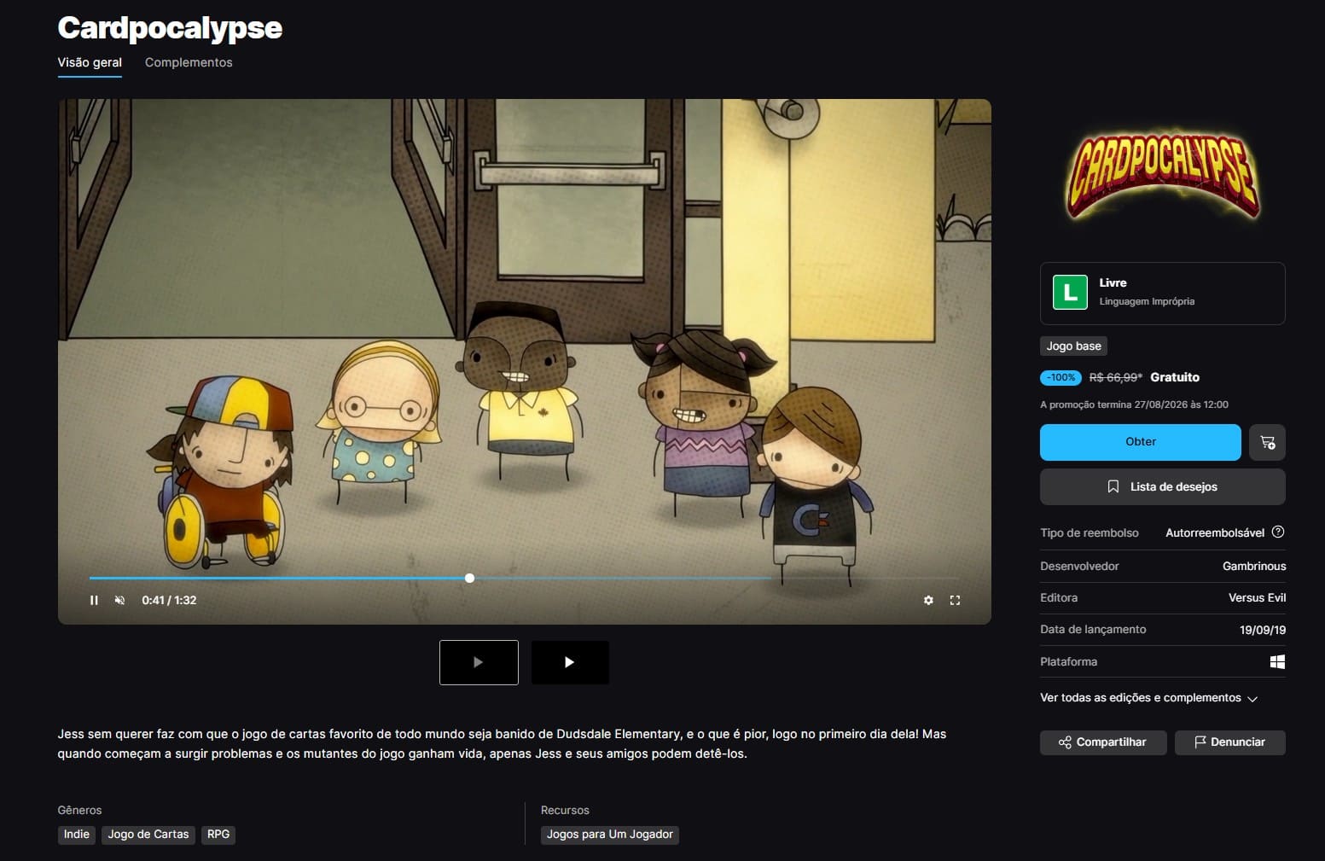Click the Plataforma label
The height and width of the screenshot is (861, 1325).
coord(1068,661)
